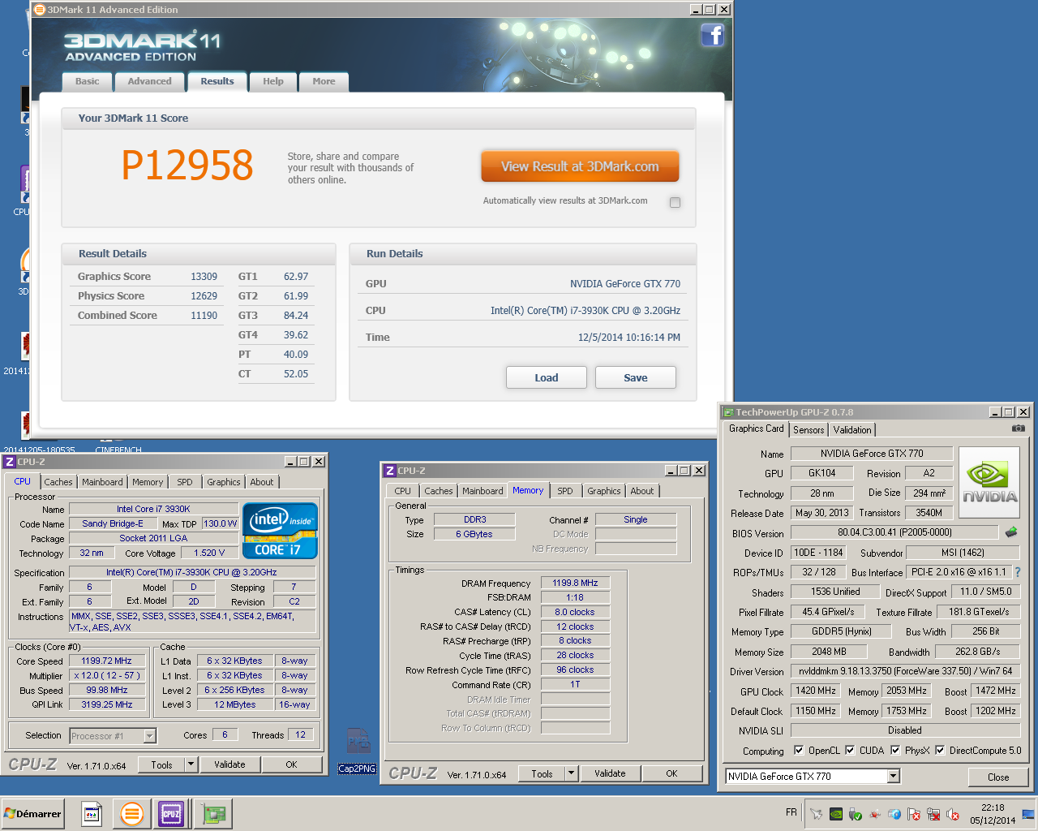Image resolution: width=1038 pixels, height=831 pixels.
Task: Toggle the DirectCompute 5.0 checkbox
Action: pos(940,750)
